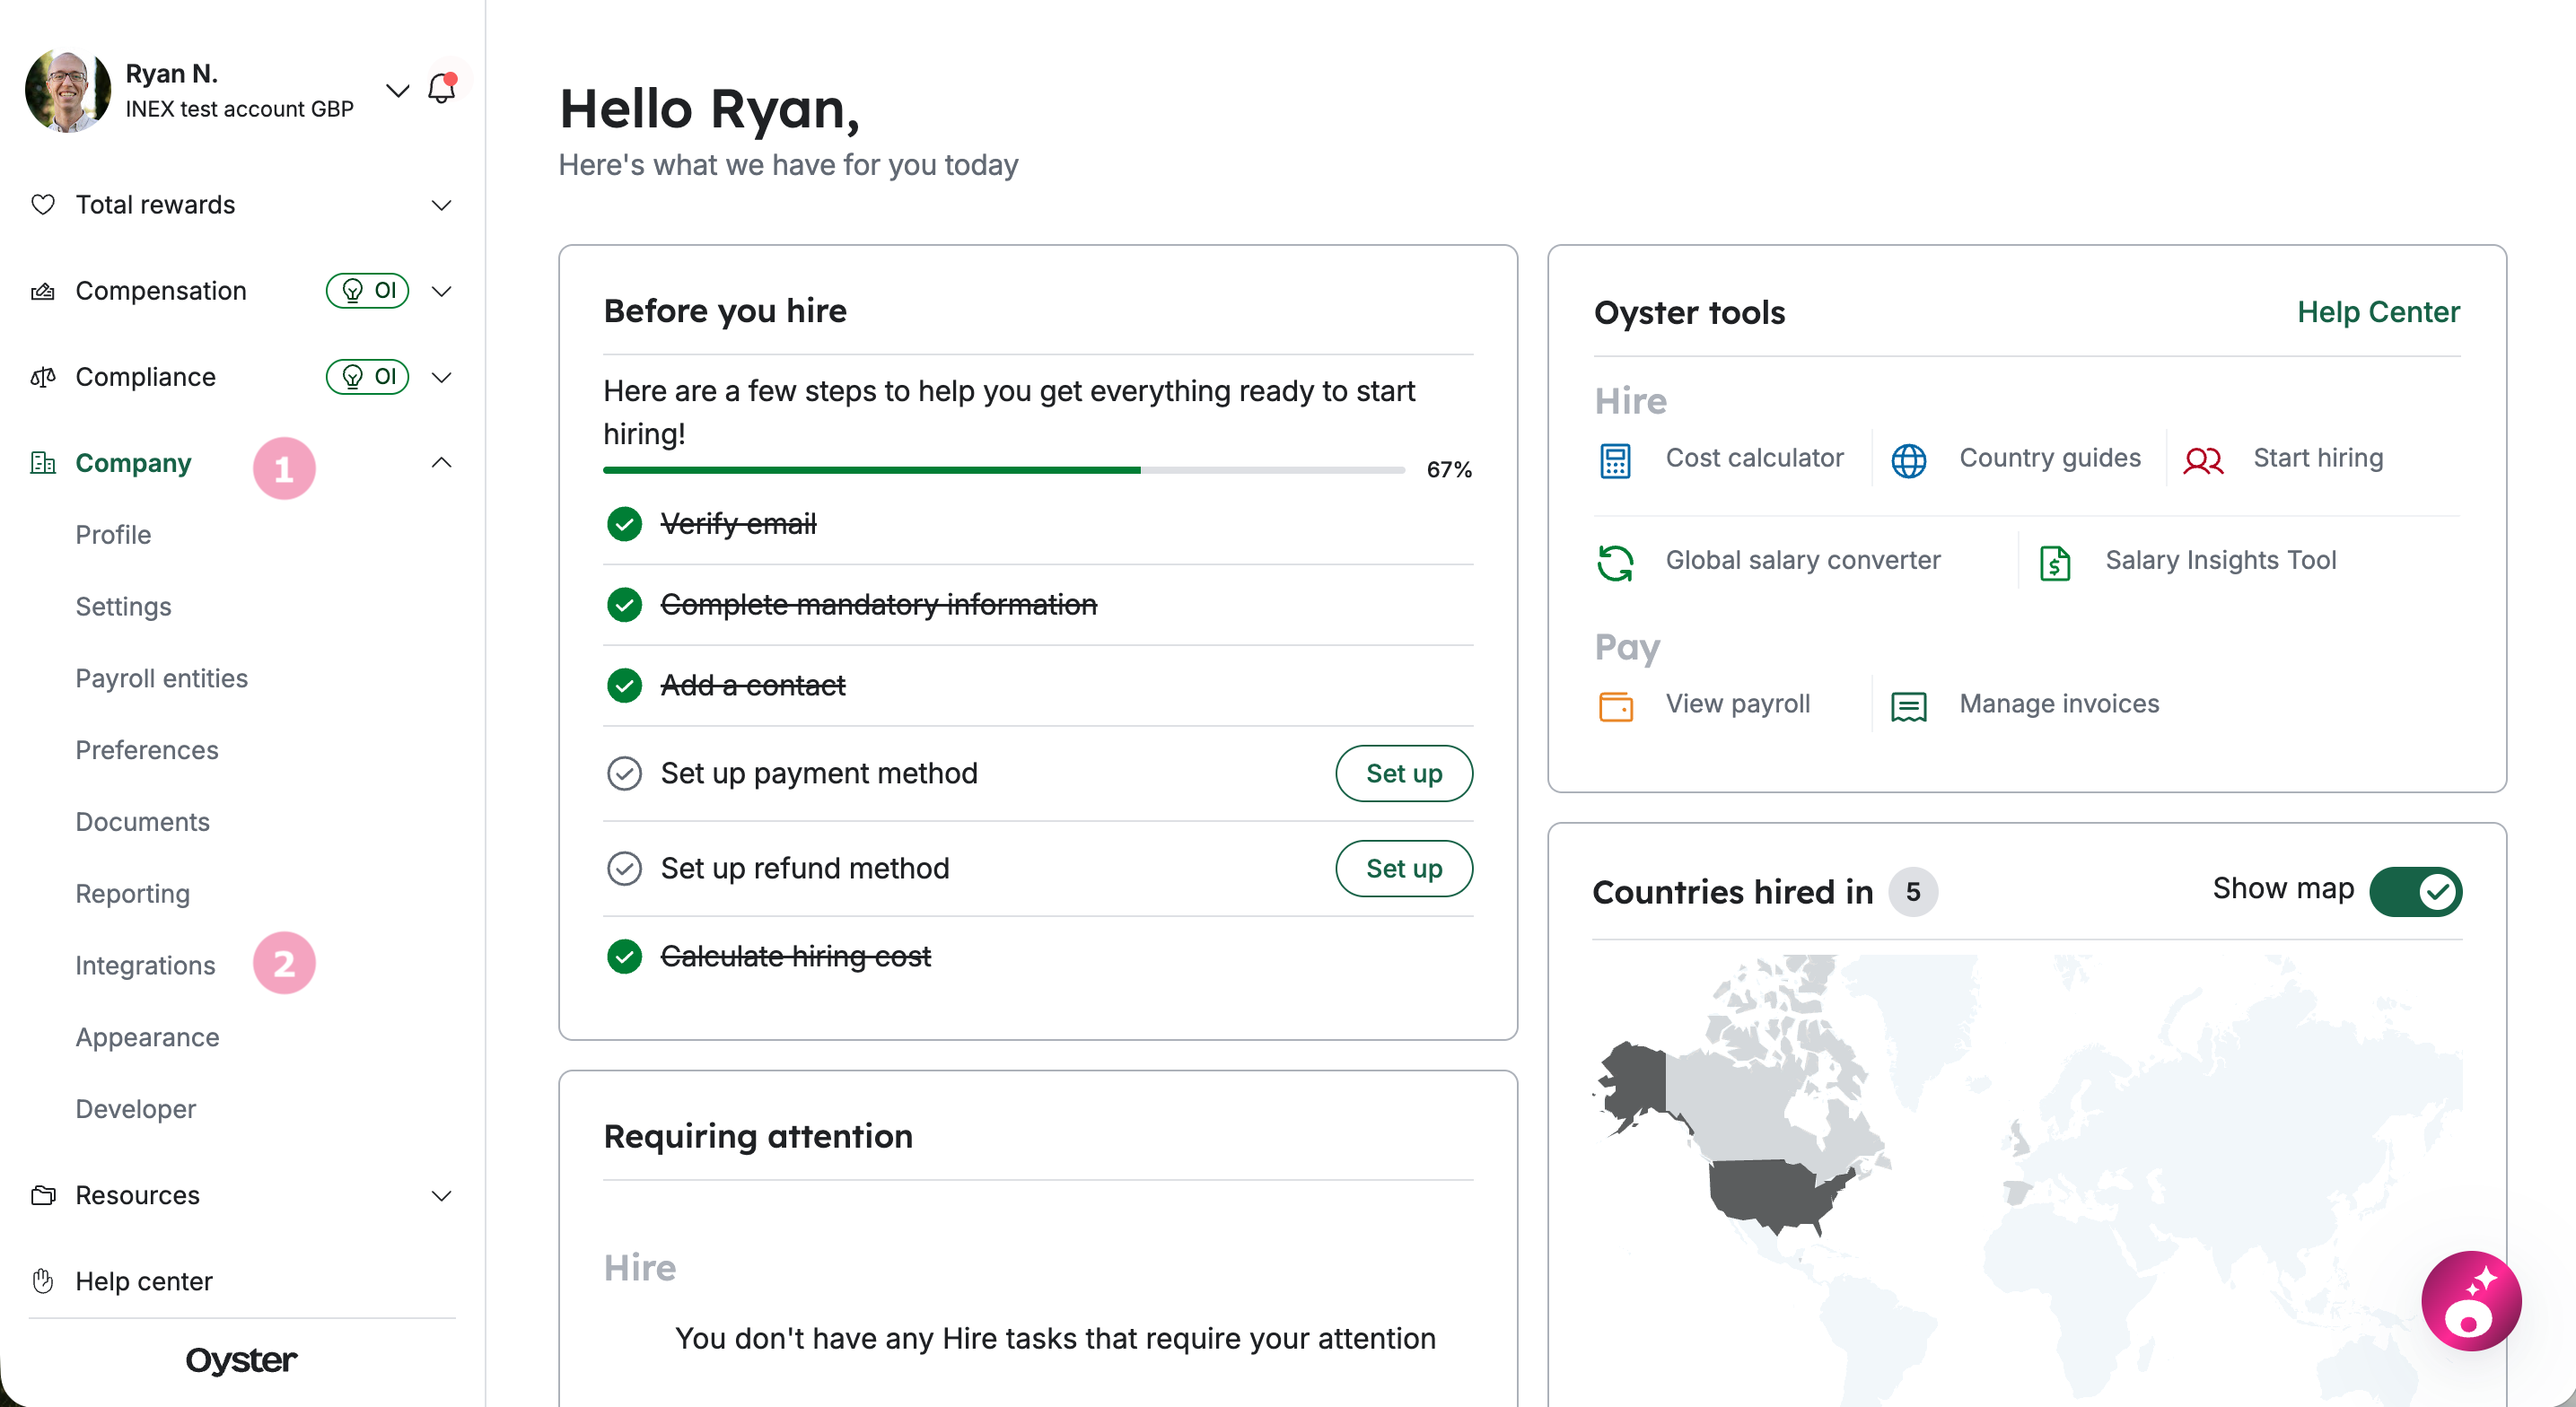This screenshot has height=1407, width=2576.
Task: Open Cost calculator tool
Action: click(x=1754, y=458)
